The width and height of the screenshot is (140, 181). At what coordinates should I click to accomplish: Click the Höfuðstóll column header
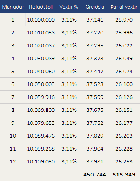click(41, 7)
